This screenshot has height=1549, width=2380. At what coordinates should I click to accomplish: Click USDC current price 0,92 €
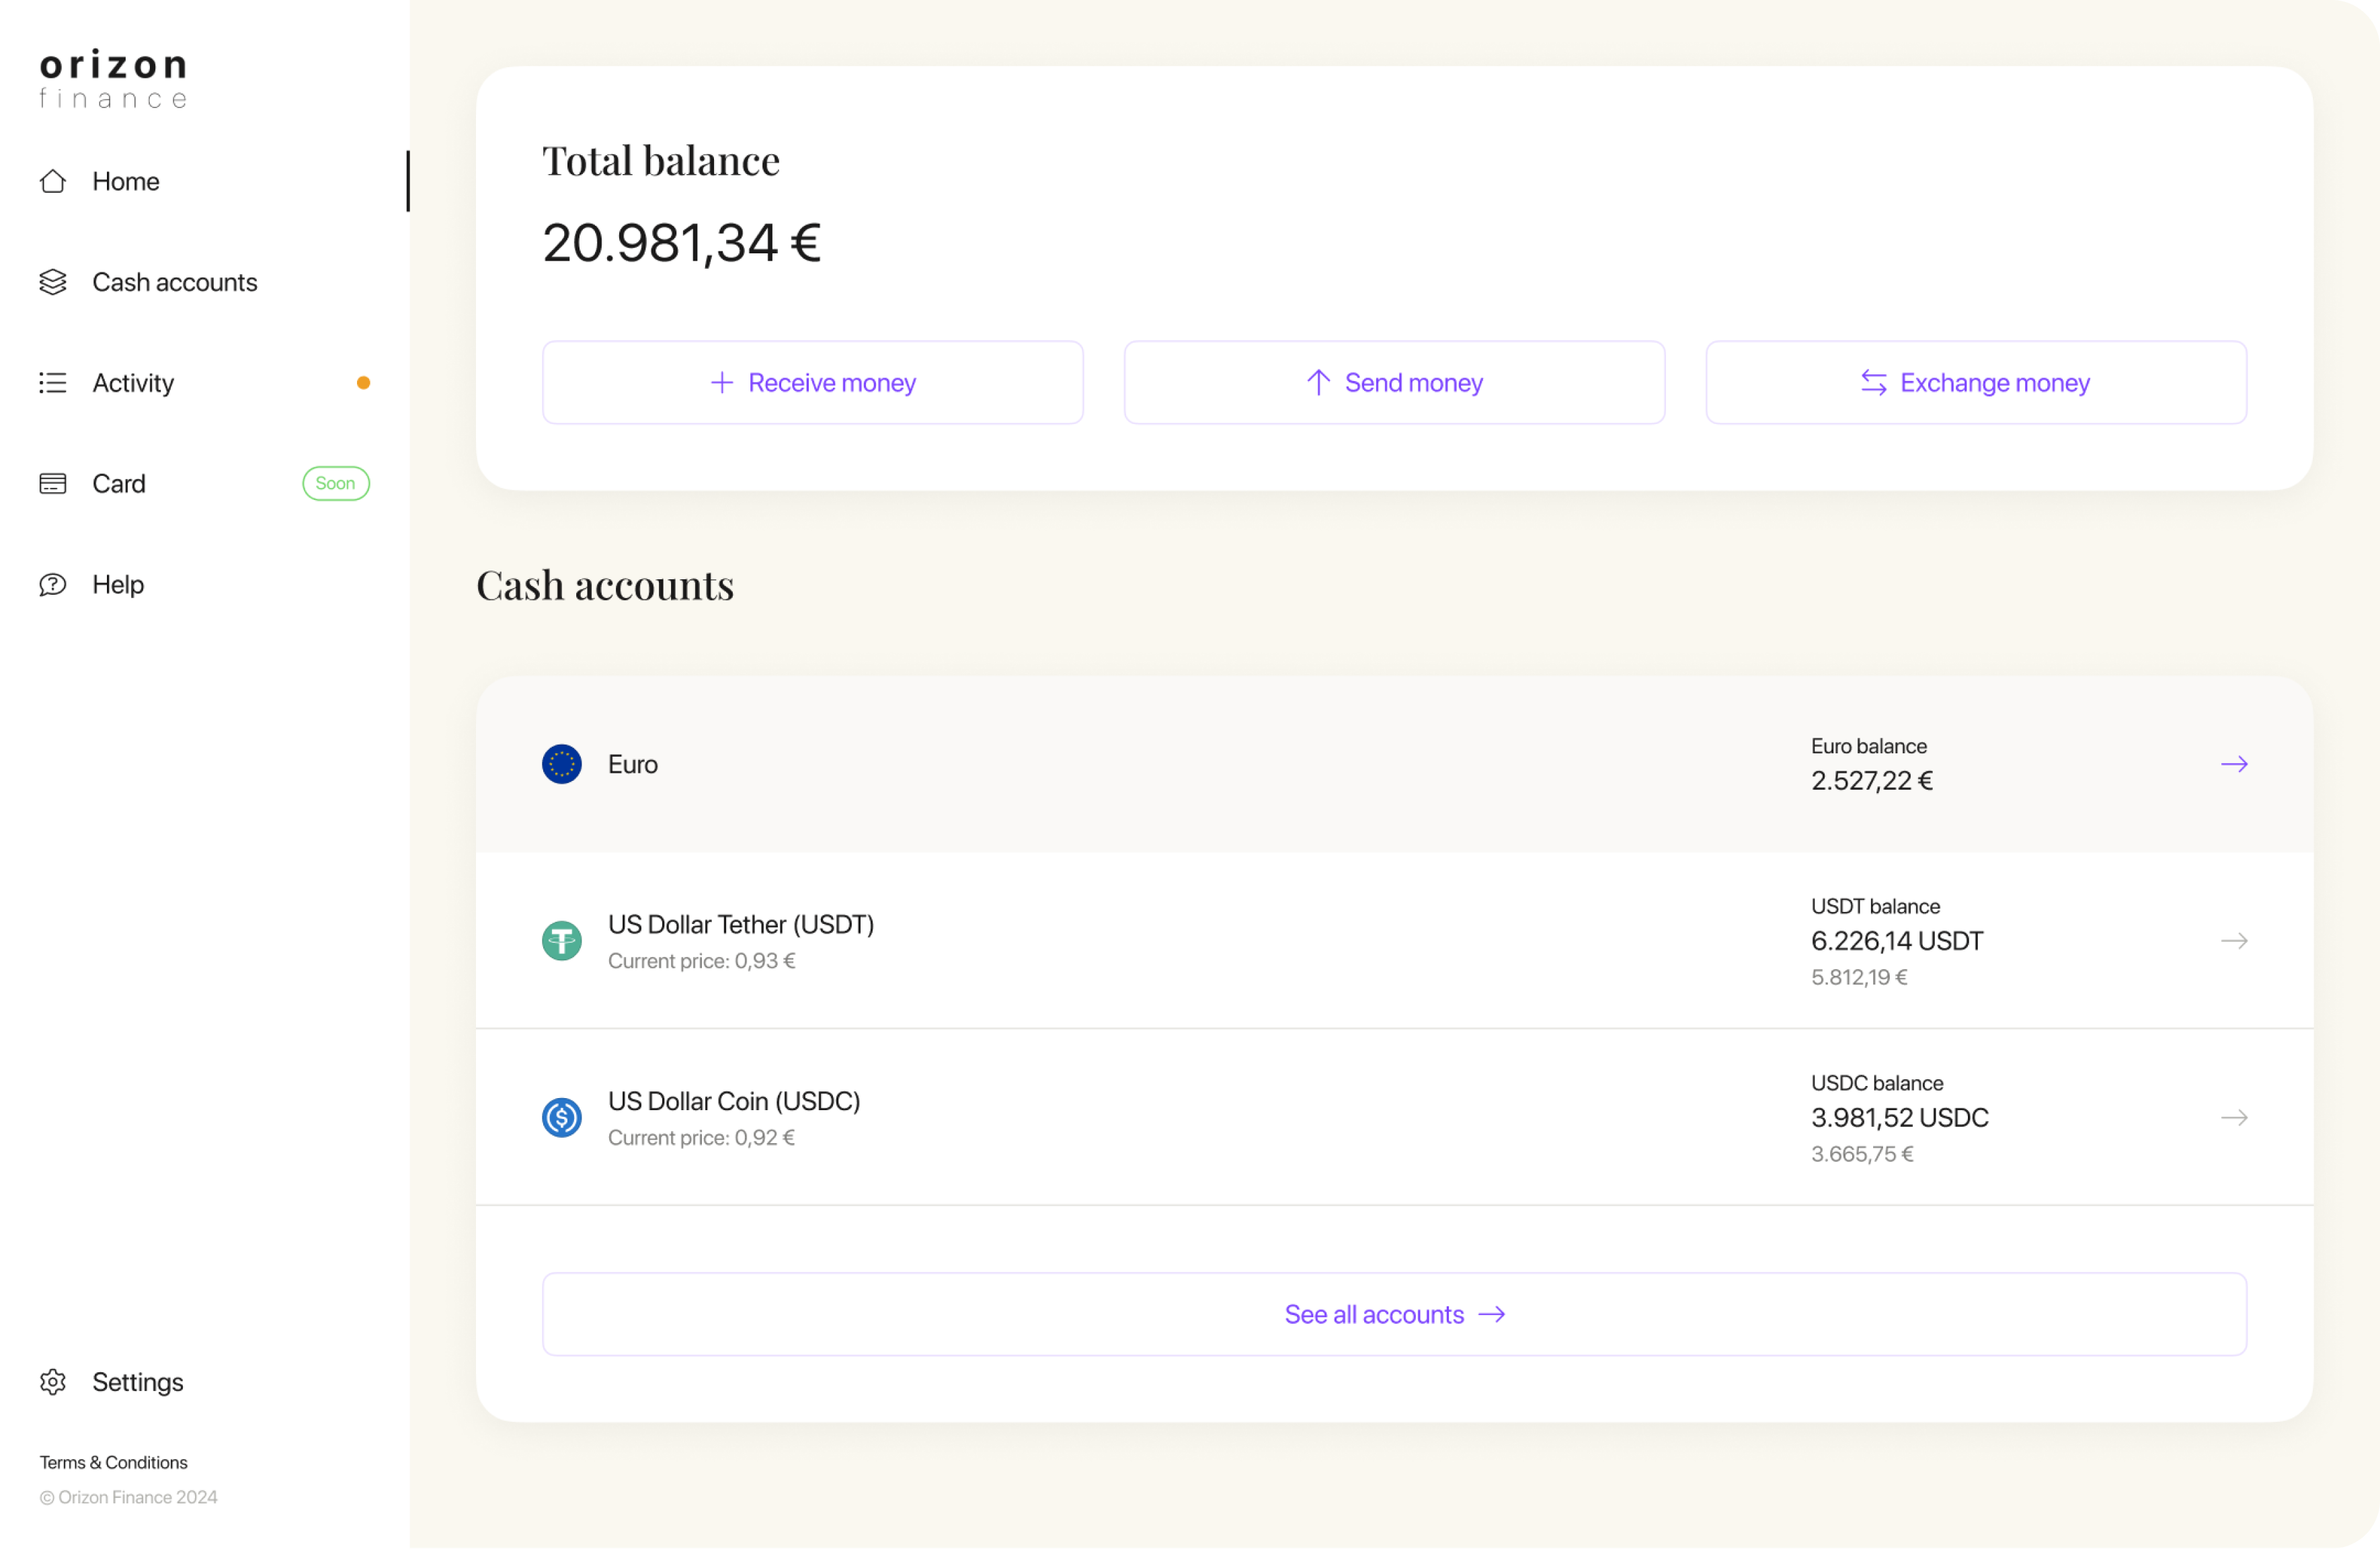tap(701, 1138)
